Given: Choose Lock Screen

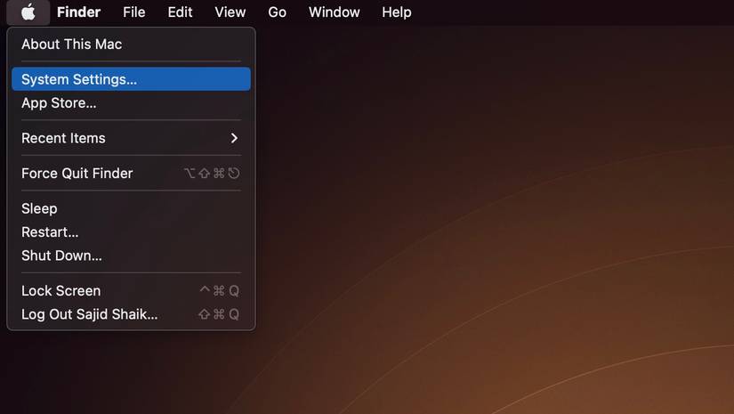Looking at the screenshot, I should pos(131,290).
